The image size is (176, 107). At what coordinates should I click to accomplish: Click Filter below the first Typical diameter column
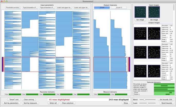[24, 94]
